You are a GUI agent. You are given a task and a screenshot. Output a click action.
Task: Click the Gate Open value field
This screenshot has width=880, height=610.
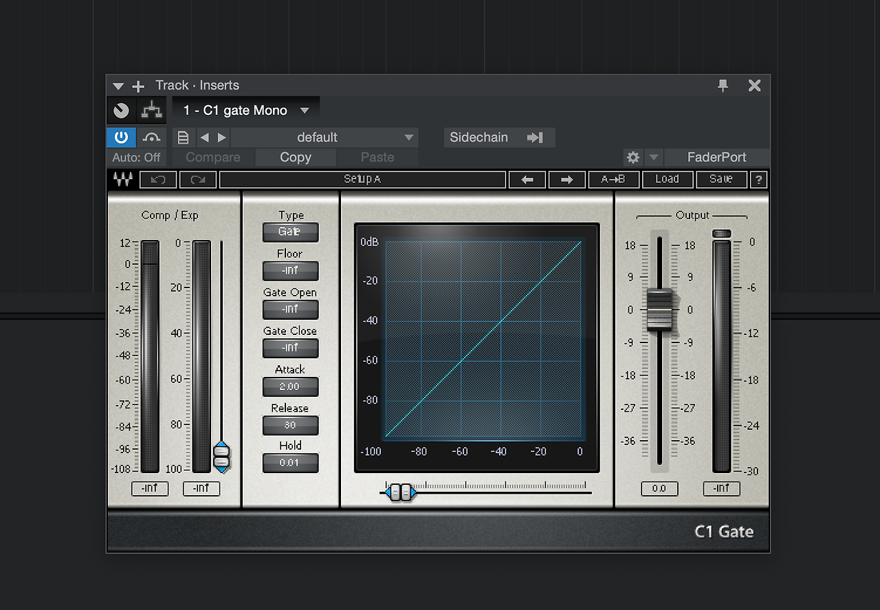290,309
